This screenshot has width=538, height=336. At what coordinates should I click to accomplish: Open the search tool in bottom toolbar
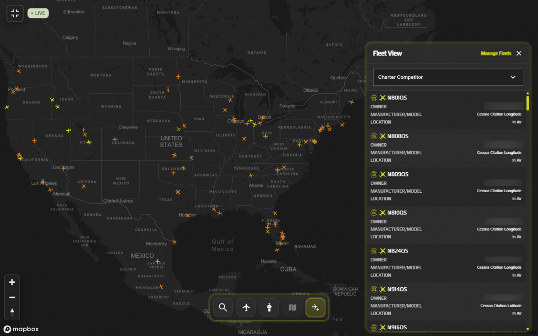pos(223,308)
